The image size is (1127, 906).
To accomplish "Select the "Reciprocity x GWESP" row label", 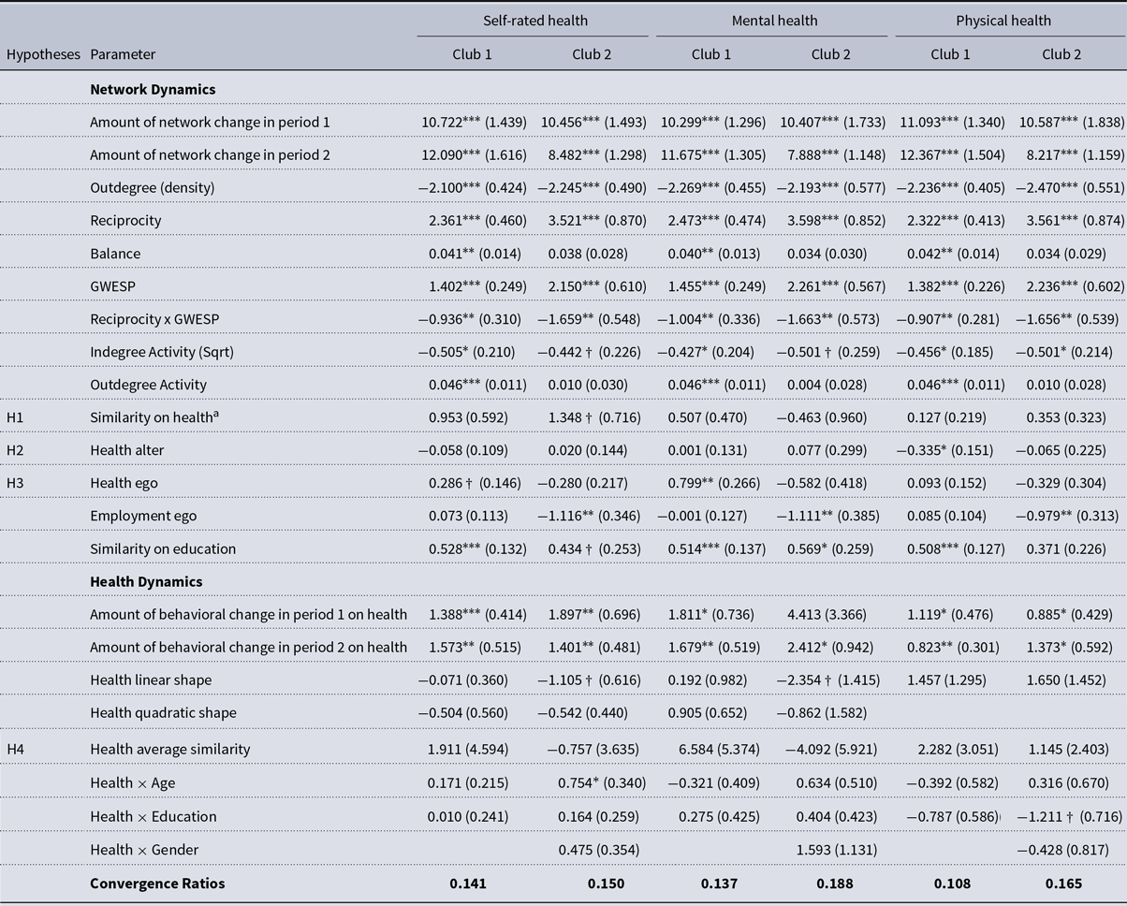I will 156,319.
